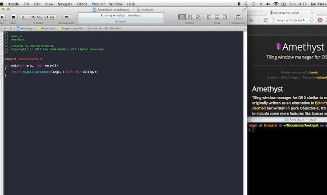
Task: Click the Chrome address bar URL
Action: click(292, 20)
